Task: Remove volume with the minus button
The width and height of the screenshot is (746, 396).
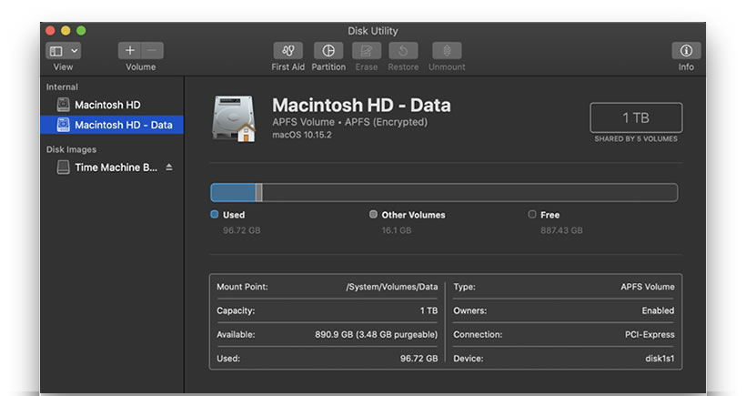Action: pyautogui.click(x=152, y=50)
